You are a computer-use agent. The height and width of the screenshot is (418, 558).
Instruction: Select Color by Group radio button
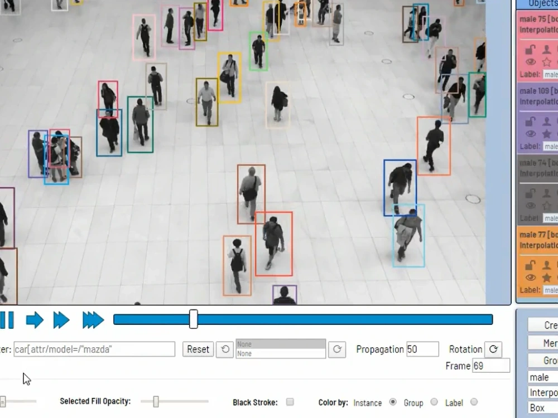click(434, 402)
